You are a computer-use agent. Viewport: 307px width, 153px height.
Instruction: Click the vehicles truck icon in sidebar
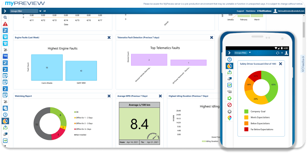[5, 134]
